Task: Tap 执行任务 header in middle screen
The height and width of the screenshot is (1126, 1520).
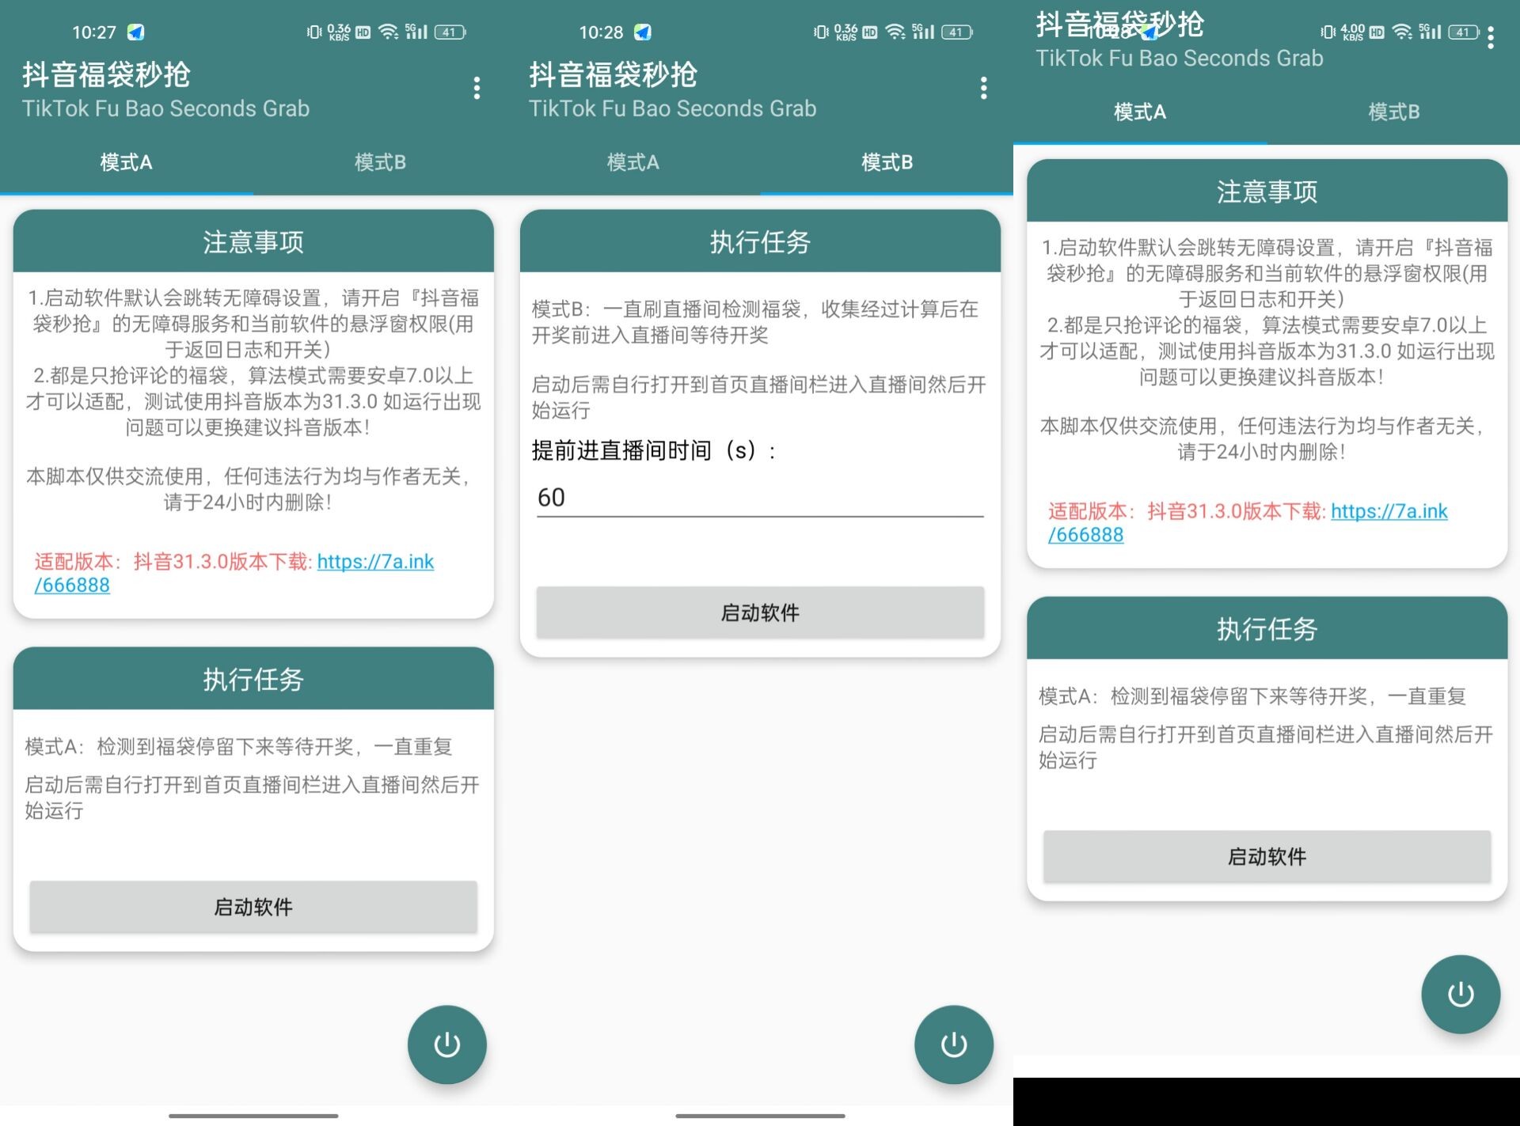Action: pyautogui.click(x=760, y=241)
